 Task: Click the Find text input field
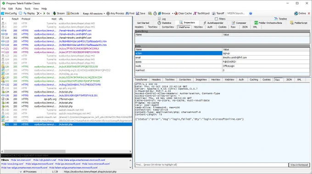[x=212, y=165]
